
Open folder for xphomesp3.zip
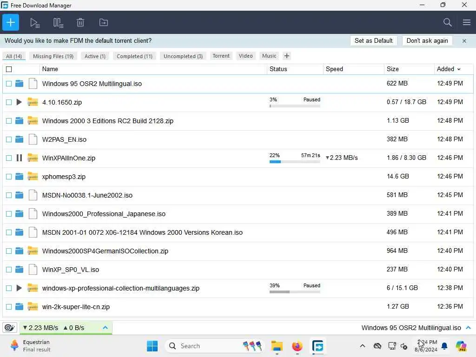(19, 176)
